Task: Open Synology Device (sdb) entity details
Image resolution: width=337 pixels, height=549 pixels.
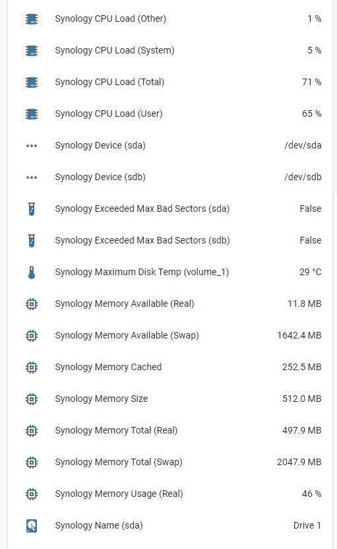Action: [x=170, y=177]
